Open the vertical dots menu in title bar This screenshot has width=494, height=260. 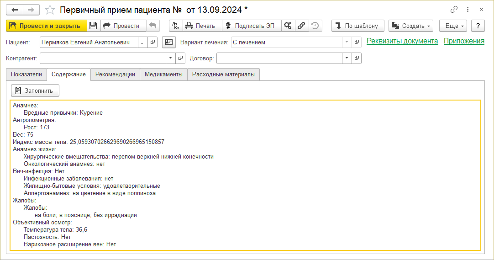(468, 10)
